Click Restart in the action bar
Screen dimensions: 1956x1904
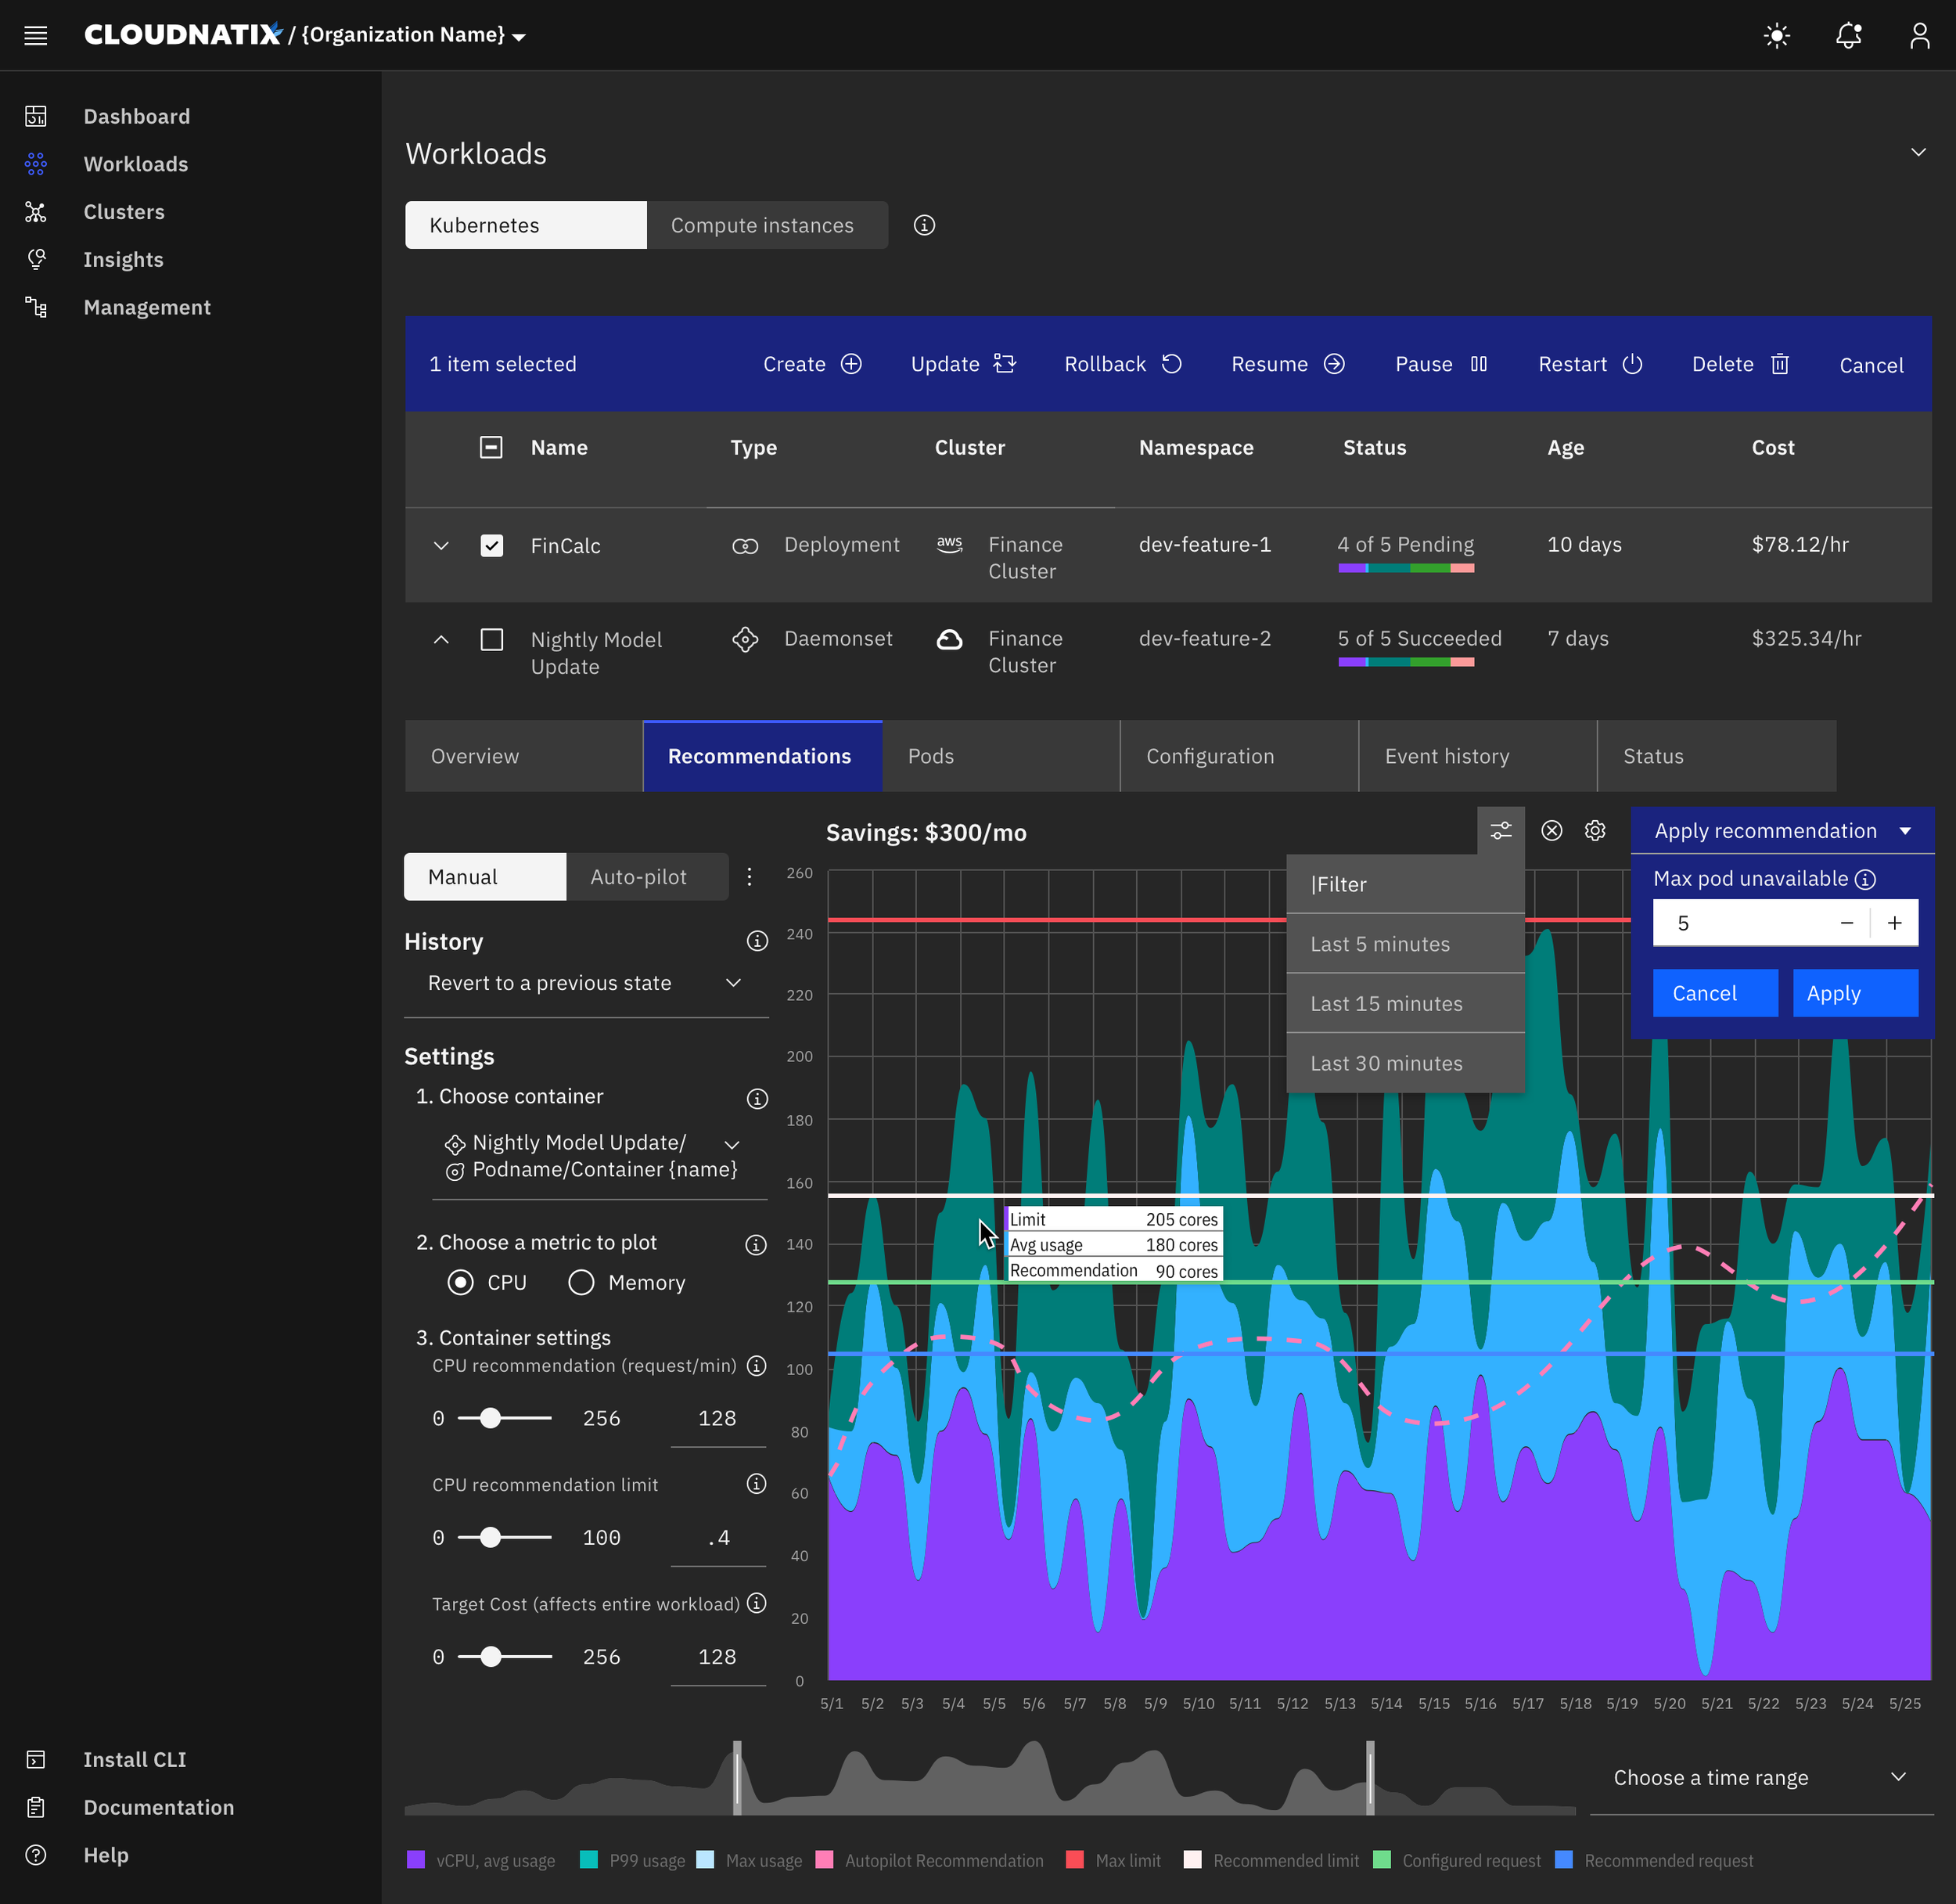click(1590, 364)
